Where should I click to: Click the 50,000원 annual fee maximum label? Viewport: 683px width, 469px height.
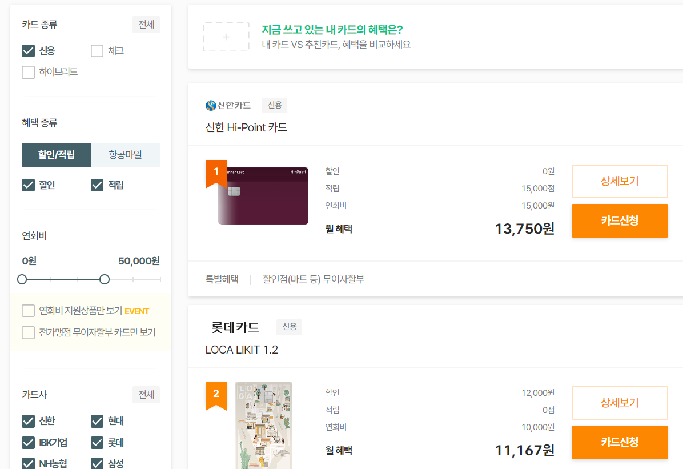click(x=139, y=261)
